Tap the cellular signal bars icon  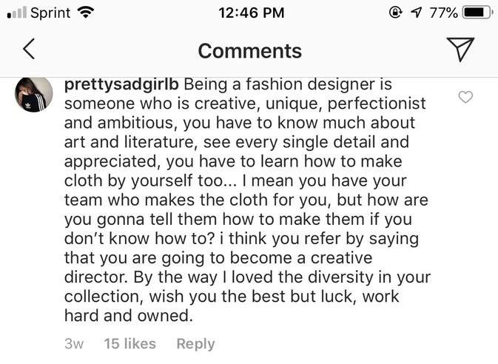click(15, 13)
